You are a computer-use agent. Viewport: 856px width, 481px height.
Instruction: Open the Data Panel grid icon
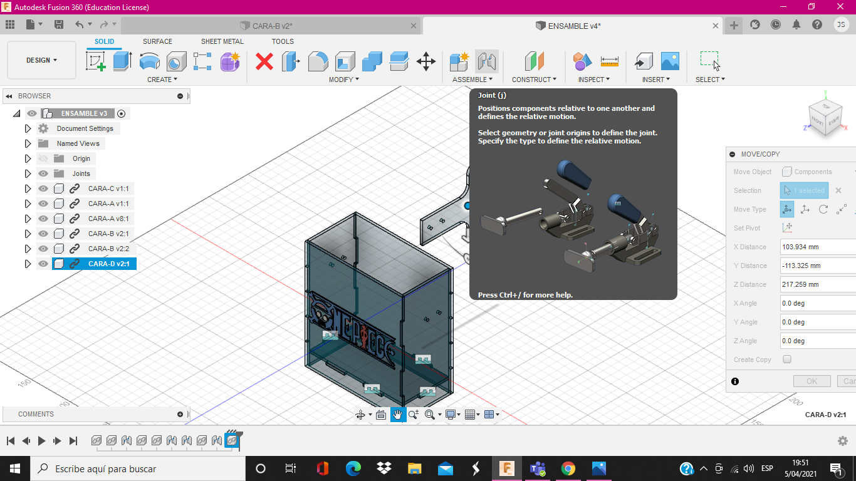click(x=10, y=24)
